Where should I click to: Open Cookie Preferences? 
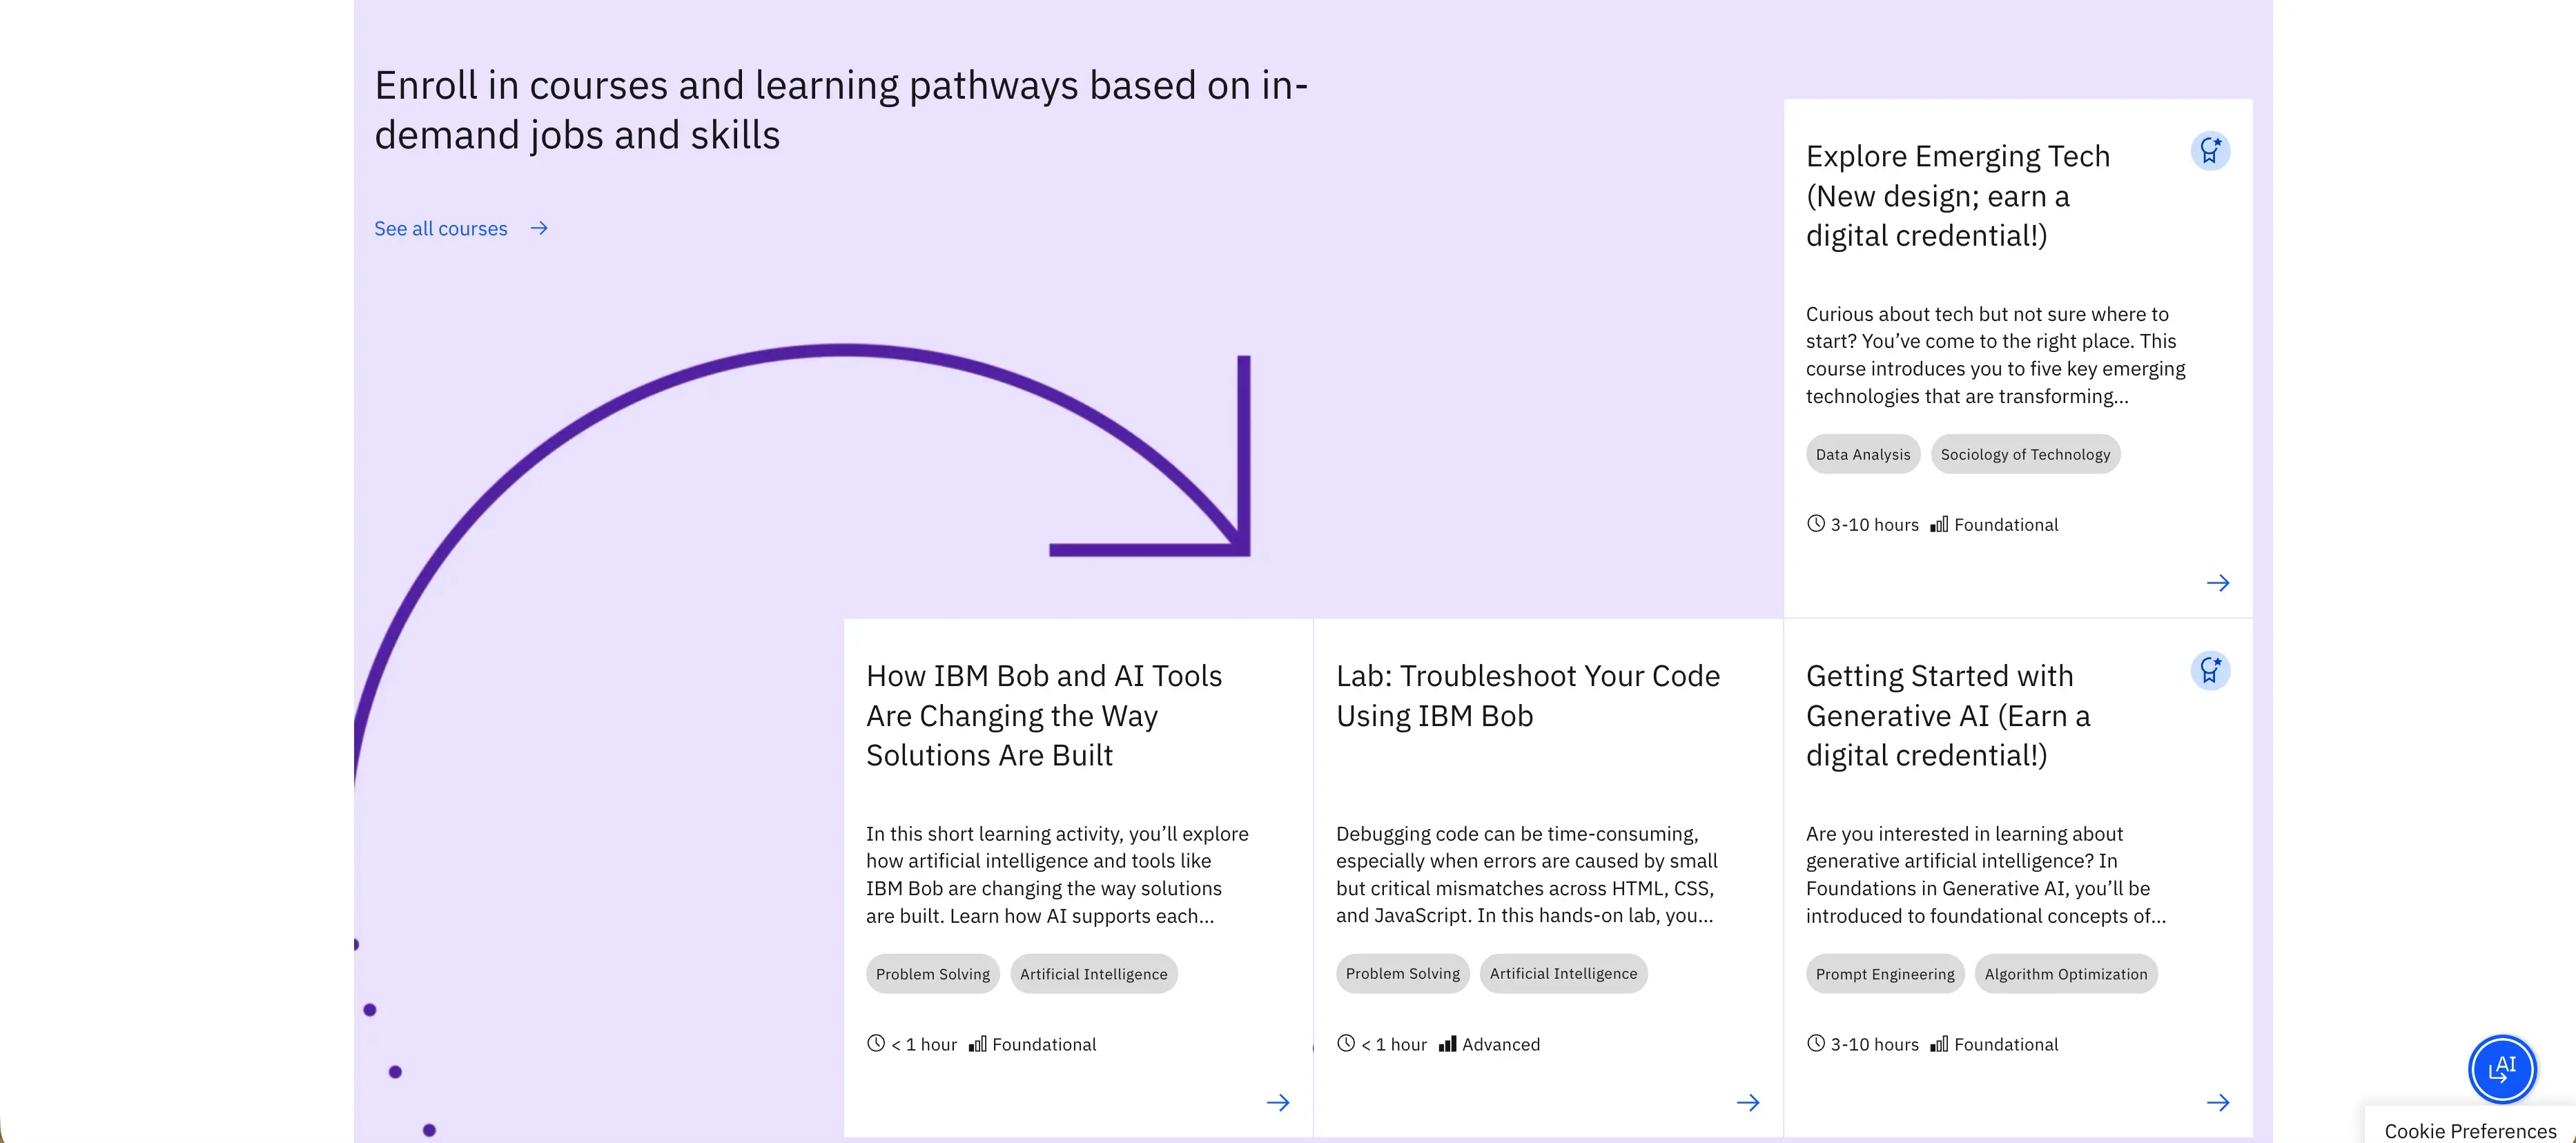point(2470,1130)
